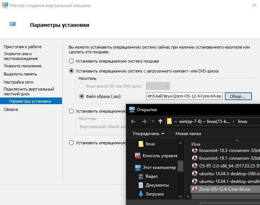Click disc icon of ubuntu-18.04.1 file

coord(195,181)
